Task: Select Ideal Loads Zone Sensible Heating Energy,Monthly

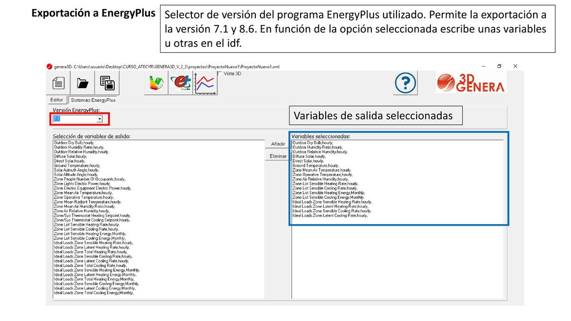Action: (97, 270)
